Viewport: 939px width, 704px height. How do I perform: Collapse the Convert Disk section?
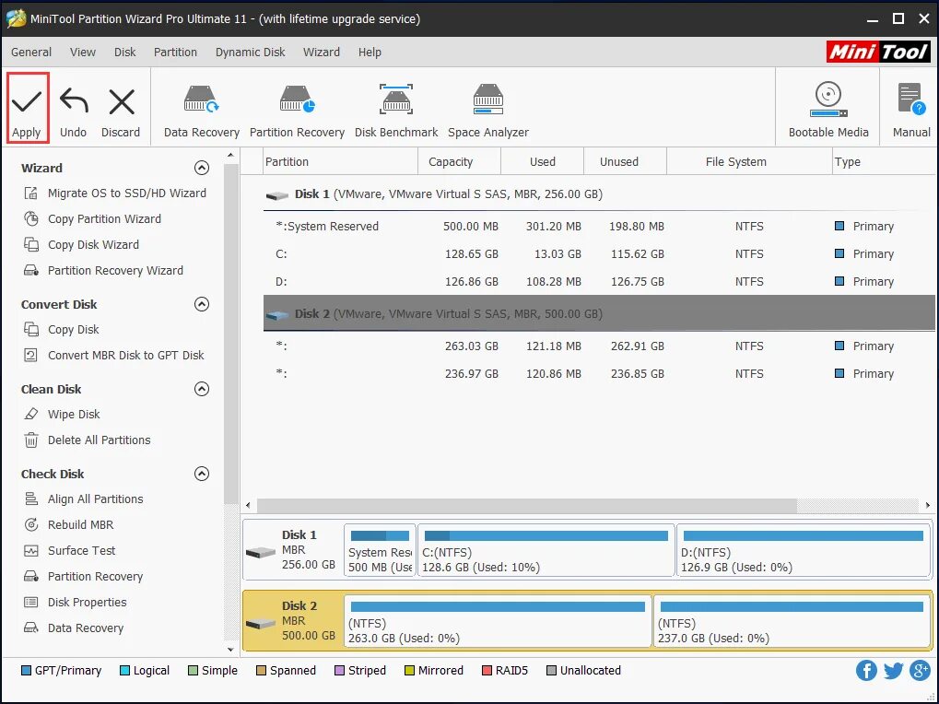(202, 305)
